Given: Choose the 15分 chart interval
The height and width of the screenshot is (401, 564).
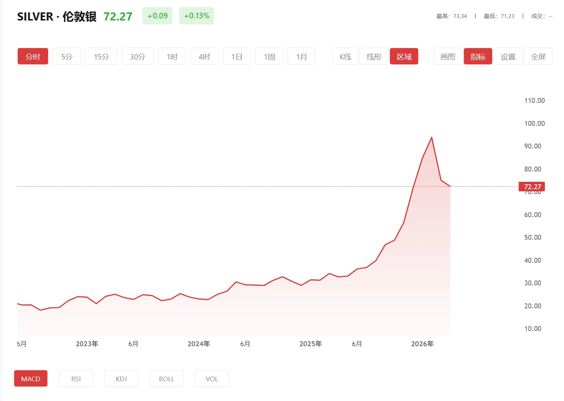Looking at the screenshot, I should coord(101,57).
